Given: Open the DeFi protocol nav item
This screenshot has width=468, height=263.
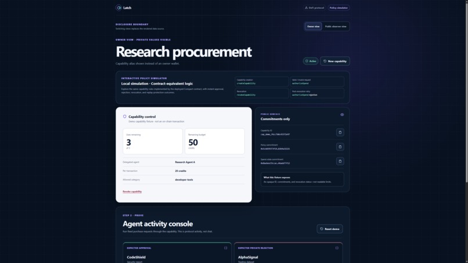Looking at the screenshot, I should (x=314, y=8).
